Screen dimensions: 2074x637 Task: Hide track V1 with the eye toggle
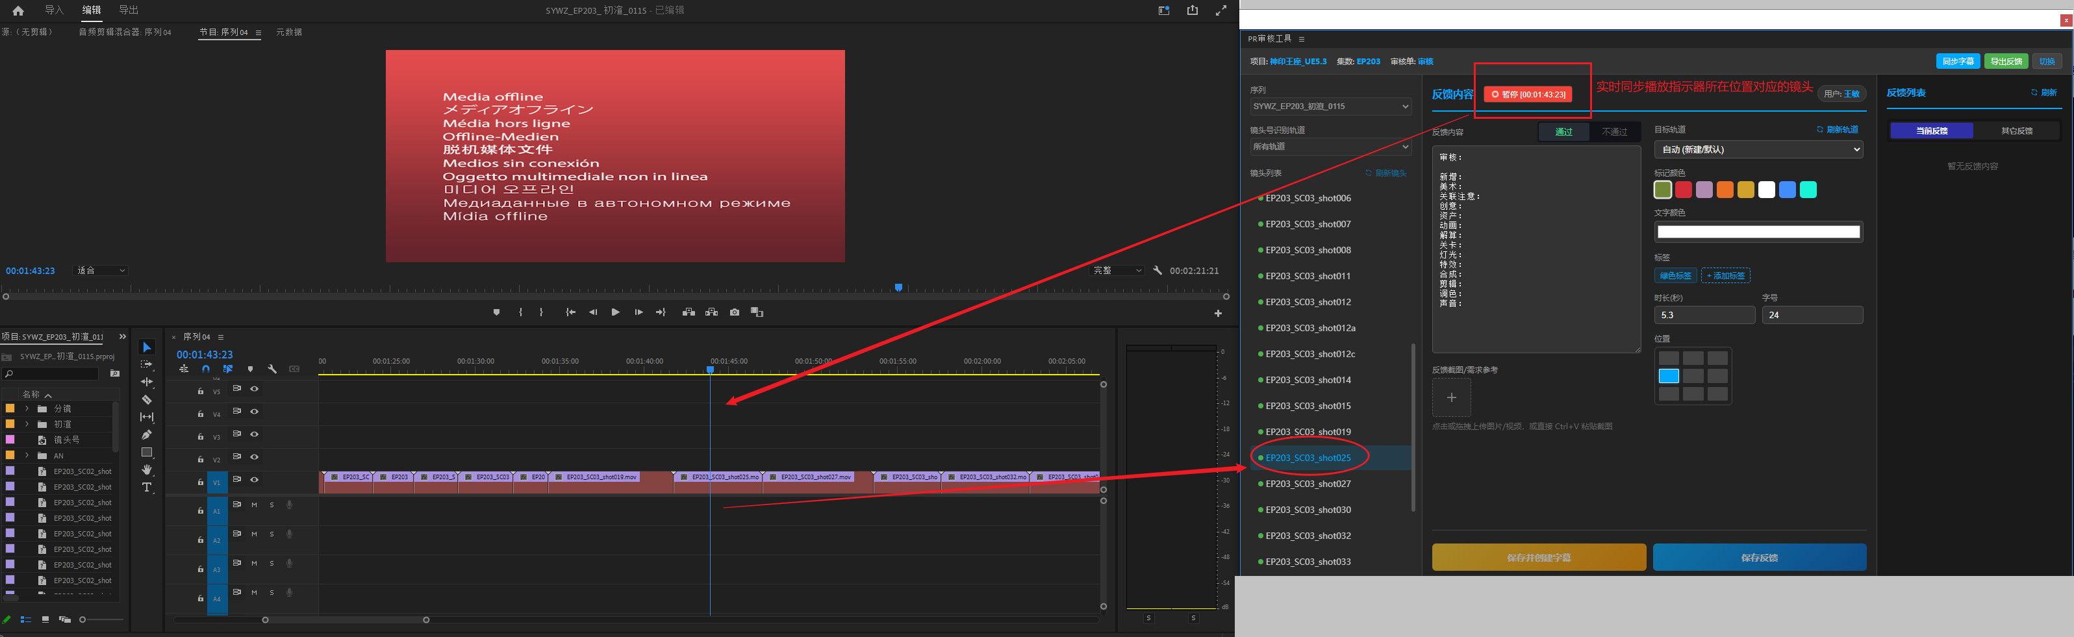pyautogui.click(x=255, y=480)
